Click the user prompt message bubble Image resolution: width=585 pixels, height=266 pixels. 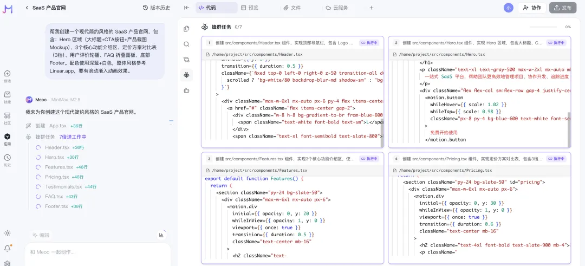pos(105,51)
